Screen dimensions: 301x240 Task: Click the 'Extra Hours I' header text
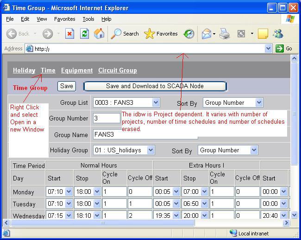(x=207, y=165)
